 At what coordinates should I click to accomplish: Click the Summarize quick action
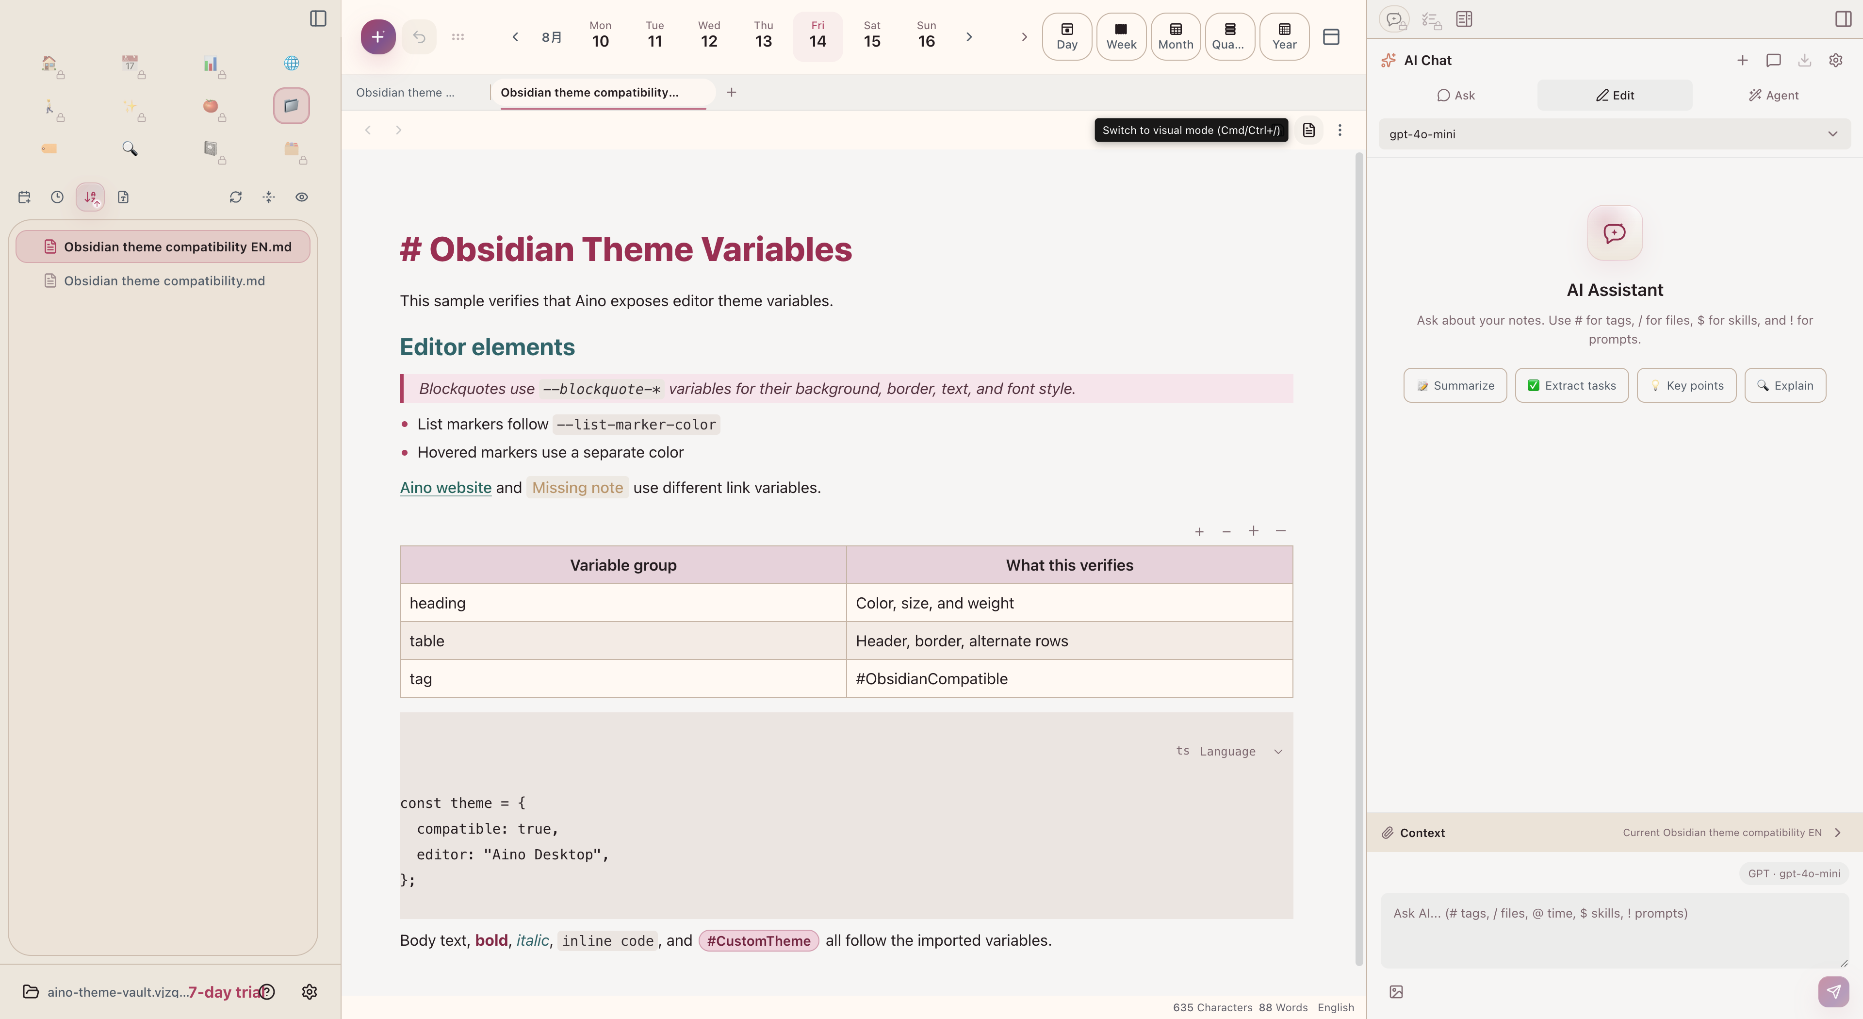click(1455, 385)
